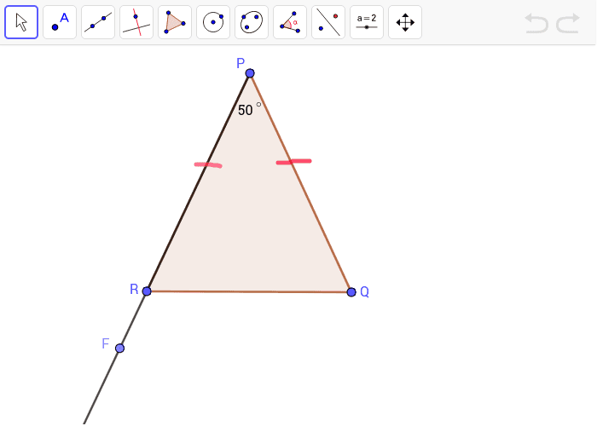Screen dimensions: 597x426
Task: Select the Angle measurement tool
Action: 290,22
